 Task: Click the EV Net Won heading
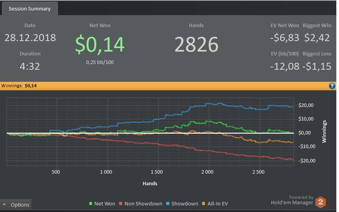[x=285, y=26]
